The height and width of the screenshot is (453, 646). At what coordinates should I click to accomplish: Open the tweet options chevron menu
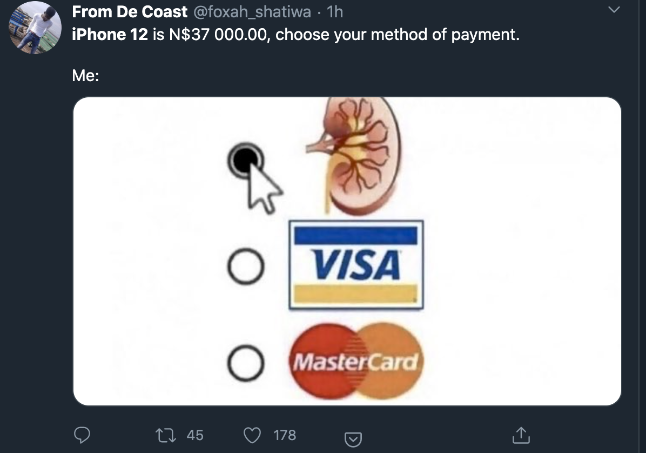click(x=614, y=10)
